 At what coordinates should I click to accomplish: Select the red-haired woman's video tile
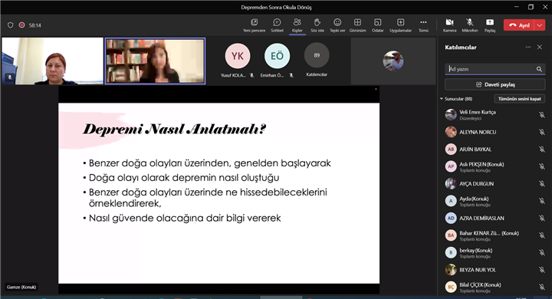click(52, 61)
